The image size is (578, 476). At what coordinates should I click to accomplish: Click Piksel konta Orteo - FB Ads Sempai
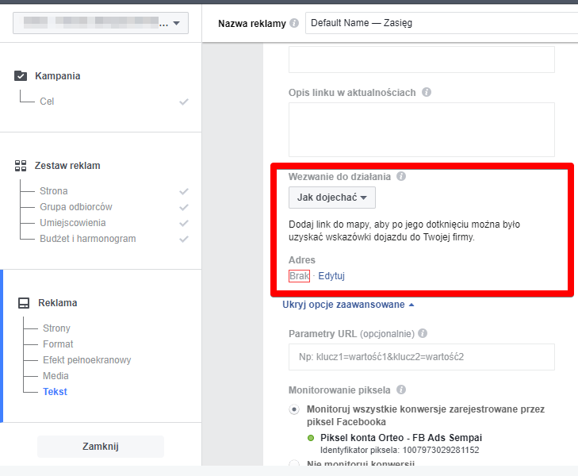[x=401, y=438]
